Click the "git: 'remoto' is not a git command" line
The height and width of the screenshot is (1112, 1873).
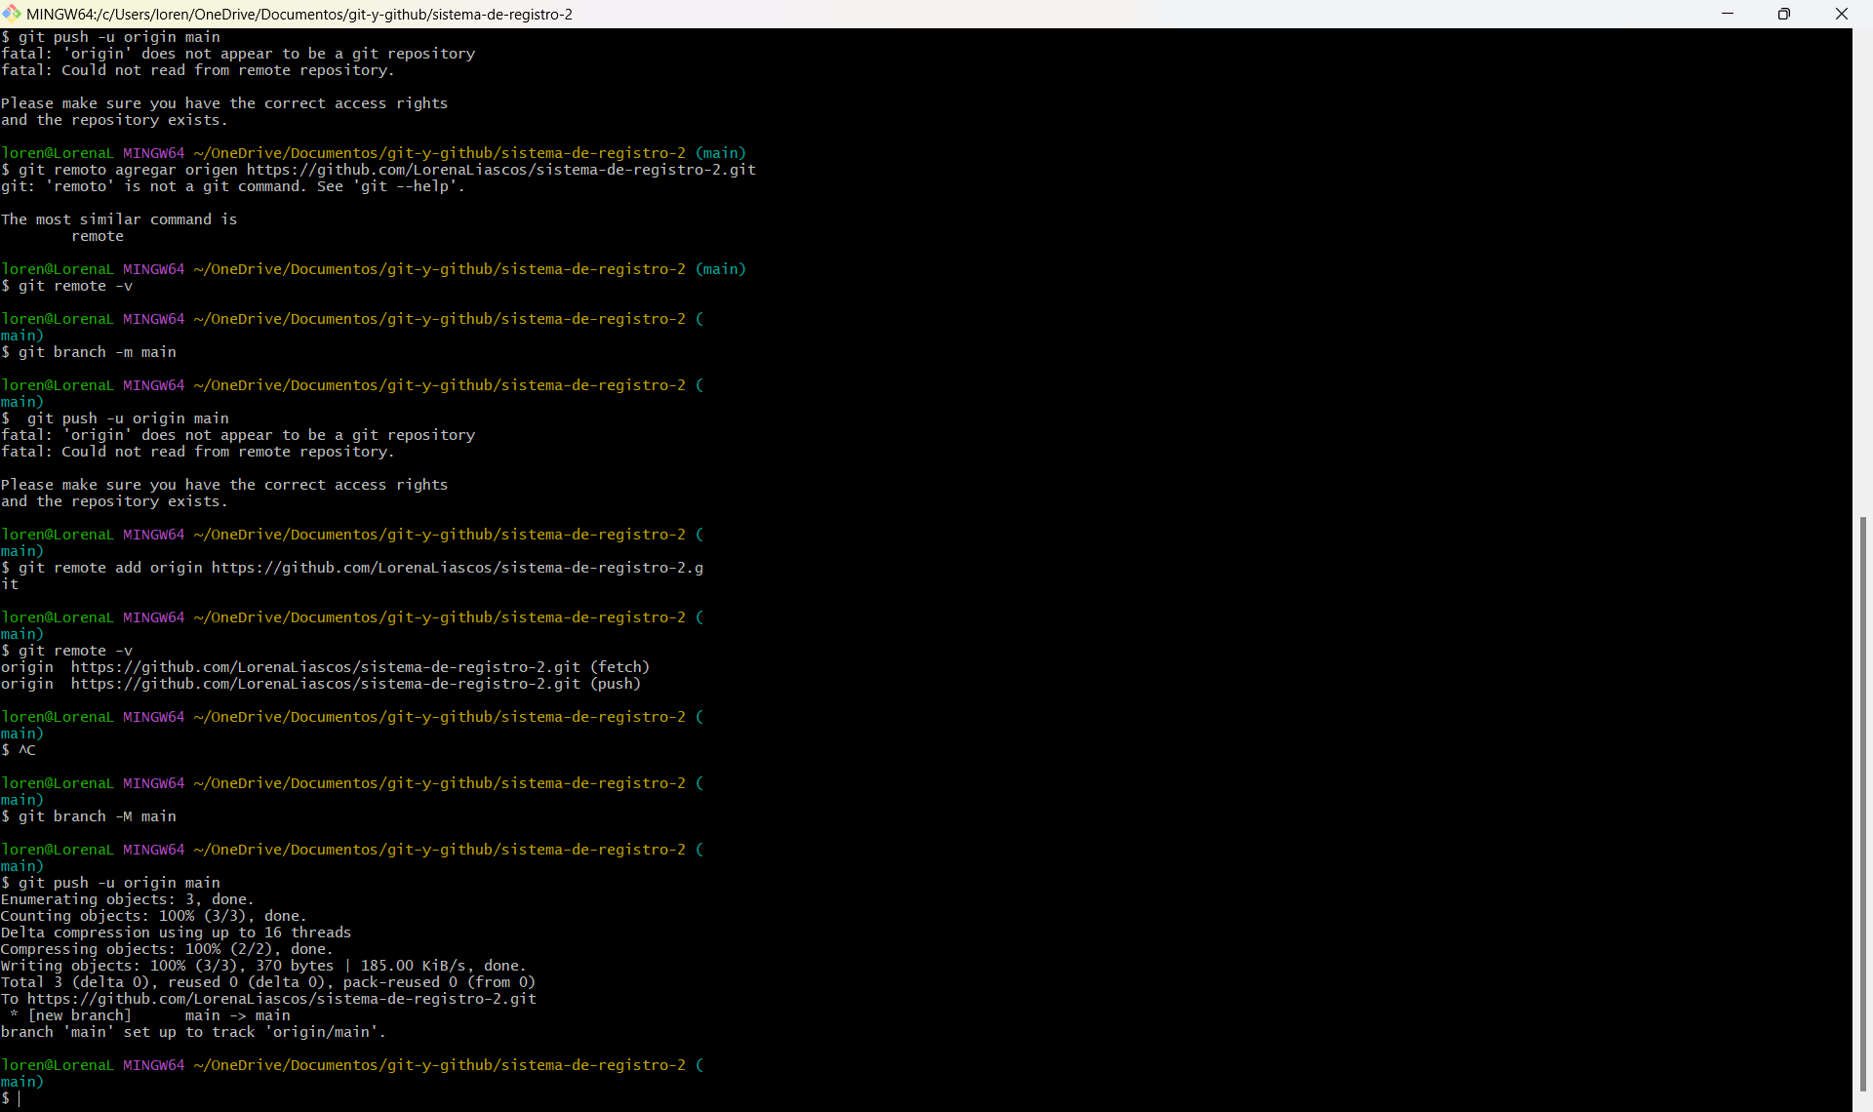[x=233, y=186]
